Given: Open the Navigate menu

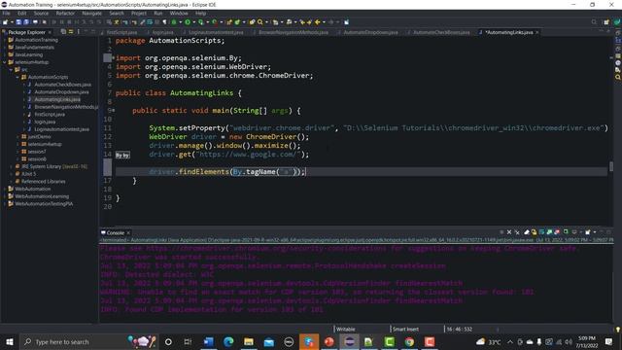Looking at the screenshot, I should coord(91,13).
